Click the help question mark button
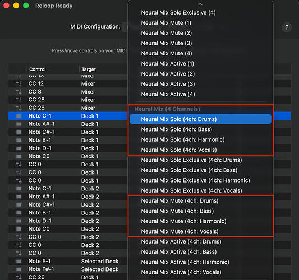This screenshot has width=299, height=280. [287, 28]
